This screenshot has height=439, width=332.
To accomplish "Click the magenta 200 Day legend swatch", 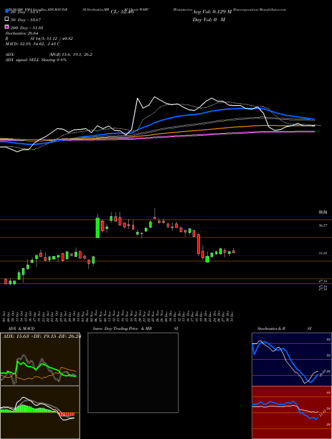I will (7, 27).
